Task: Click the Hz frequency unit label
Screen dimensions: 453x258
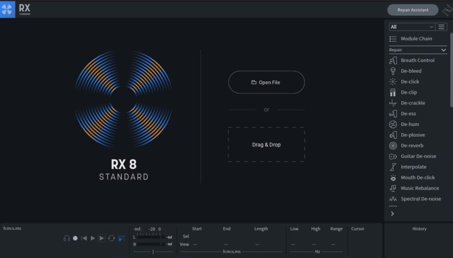Action: click(x=317, y=252)
